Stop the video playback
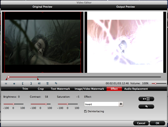Image resolution: width=168 pixels, height=127 pixels. coord(14,84)
